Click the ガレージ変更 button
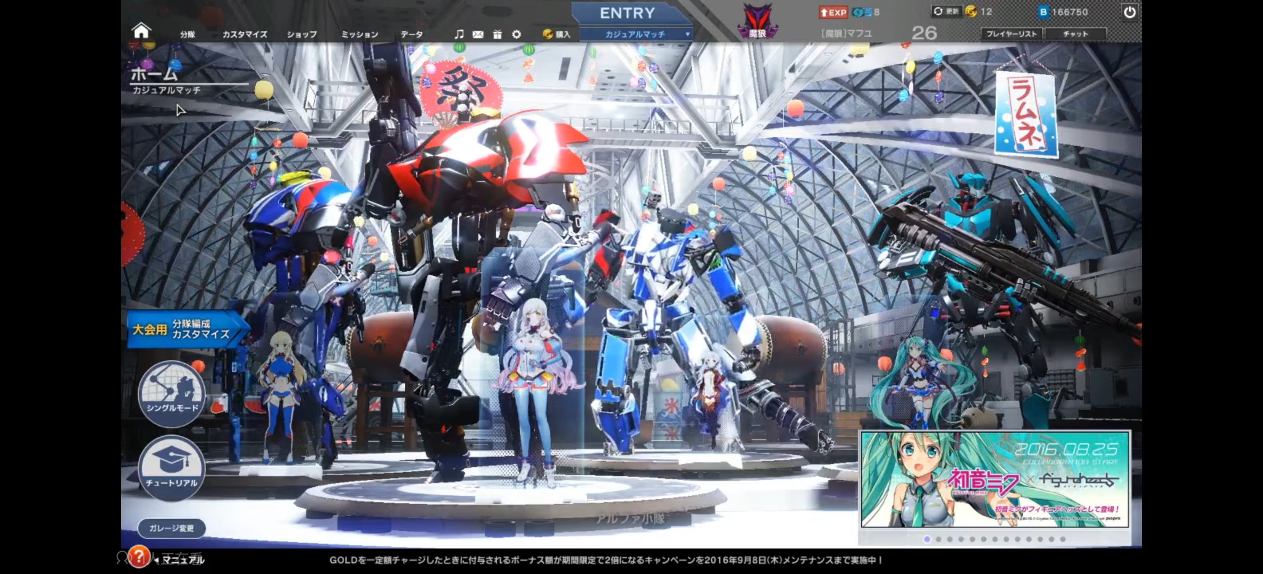 tap(171, 528)
